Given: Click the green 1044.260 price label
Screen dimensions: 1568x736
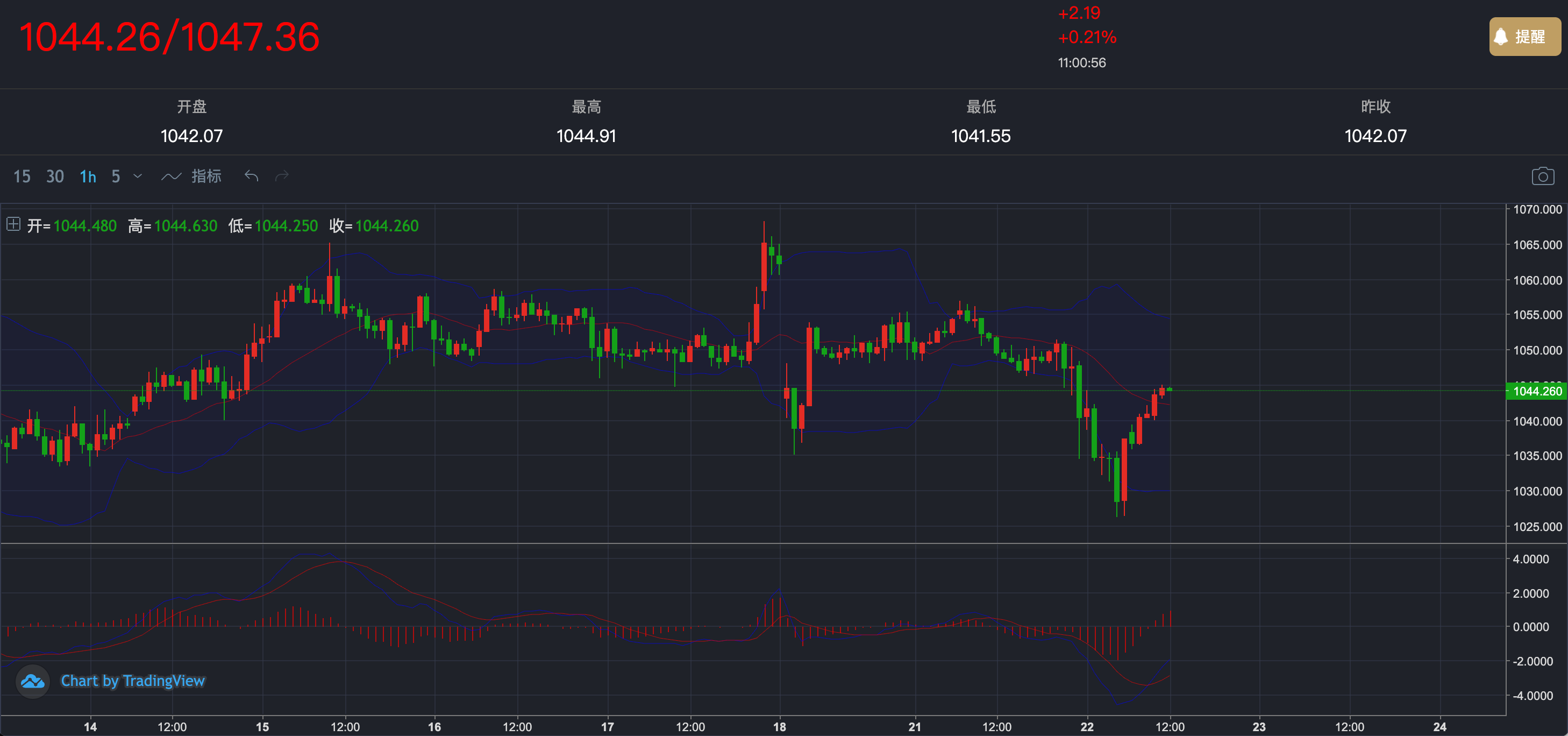Looking at the screenshot, I should pos(1536,391).
